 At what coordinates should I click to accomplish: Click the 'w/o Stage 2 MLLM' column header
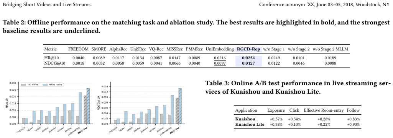(331, 49)
